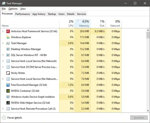Click the Antivirus Host Framework Service icon
The width and height of the screenshot is (150, 123).
(8, 31)
